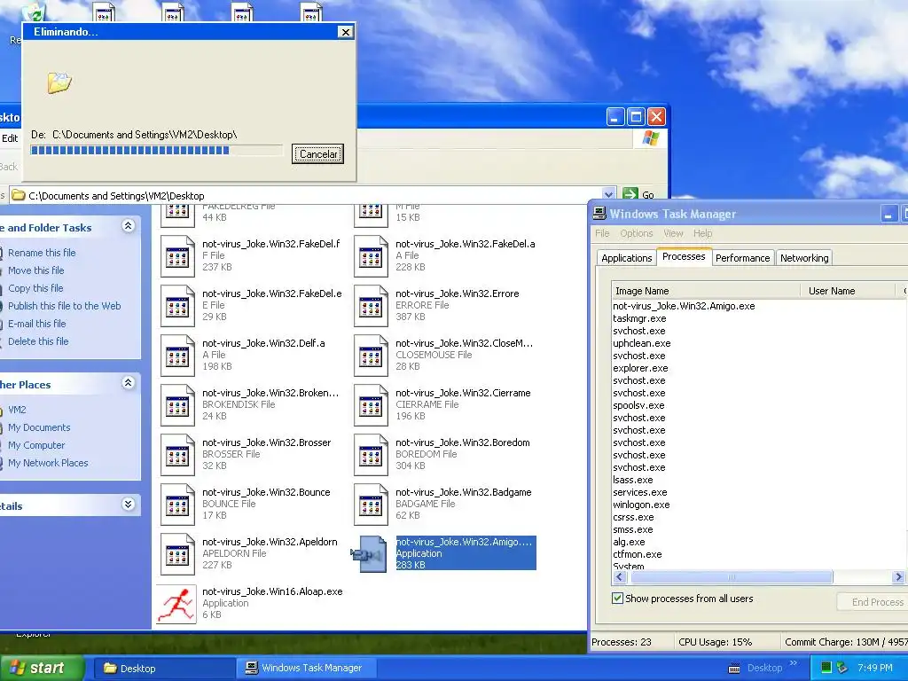Click scroll left arrow in process list
Image resolution: width=908 pixels, height=681 pixels.
click(620, 576)
